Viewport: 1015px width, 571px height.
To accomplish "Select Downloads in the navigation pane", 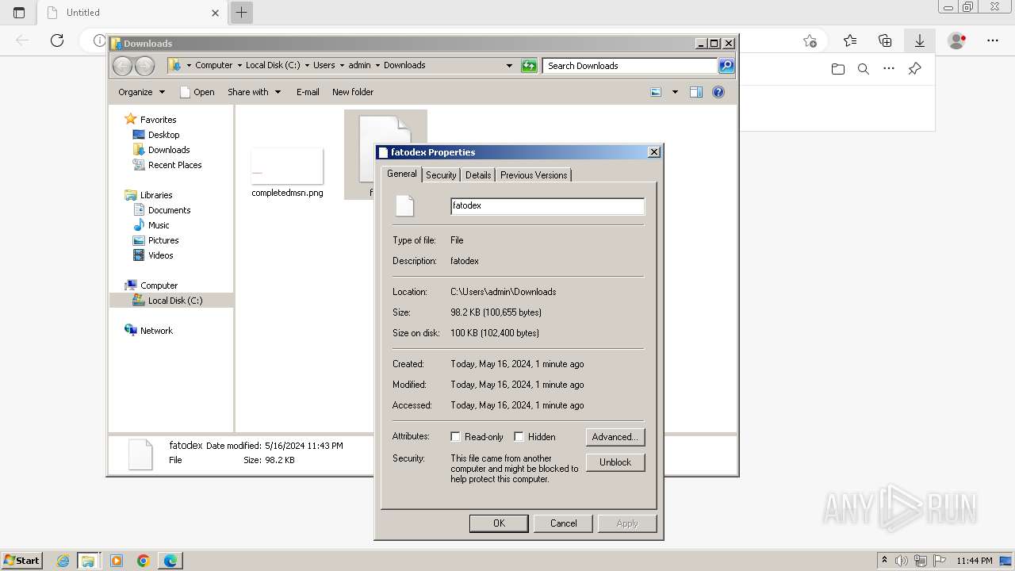I will pos(169,150).
